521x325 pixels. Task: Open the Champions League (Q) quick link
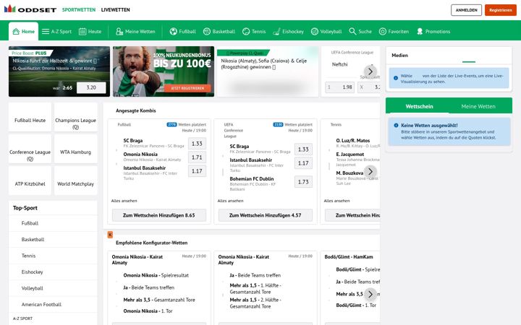tap(75, 117)
